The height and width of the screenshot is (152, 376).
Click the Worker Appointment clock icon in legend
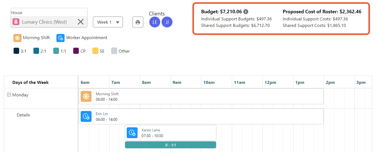pos(60,38)
